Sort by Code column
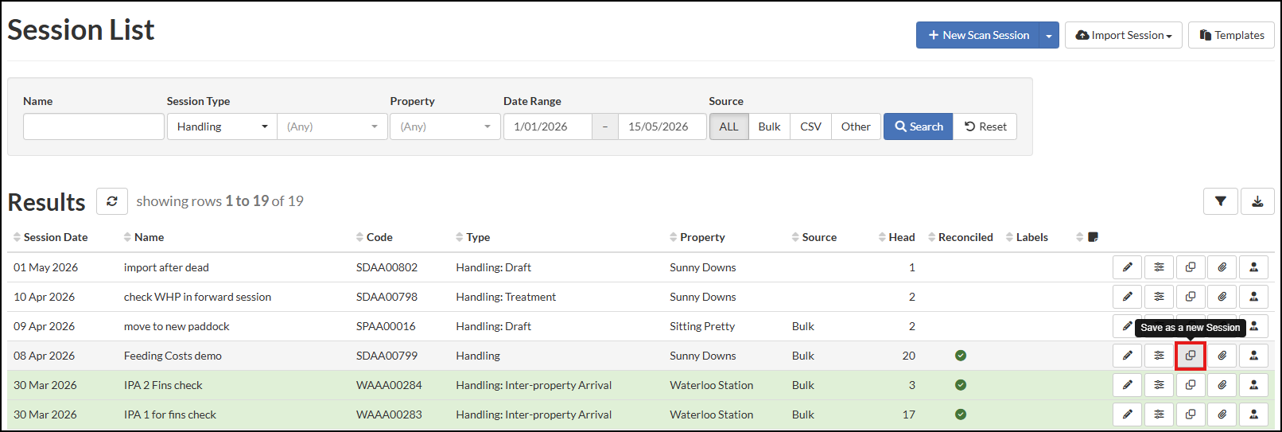 pyautogui.click(x=375, y=237)
